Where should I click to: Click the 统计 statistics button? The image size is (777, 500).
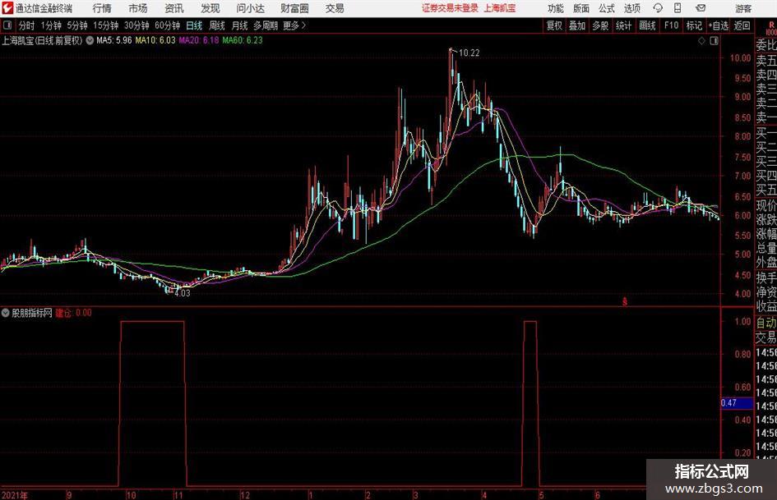tap(624, 25)
